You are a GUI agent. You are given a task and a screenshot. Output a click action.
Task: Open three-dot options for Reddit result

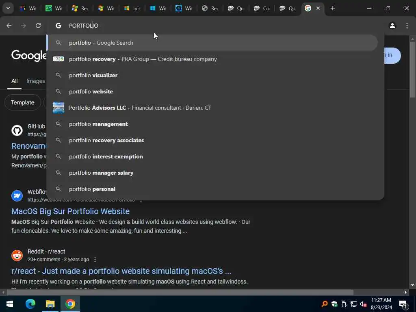pos(95,260)
